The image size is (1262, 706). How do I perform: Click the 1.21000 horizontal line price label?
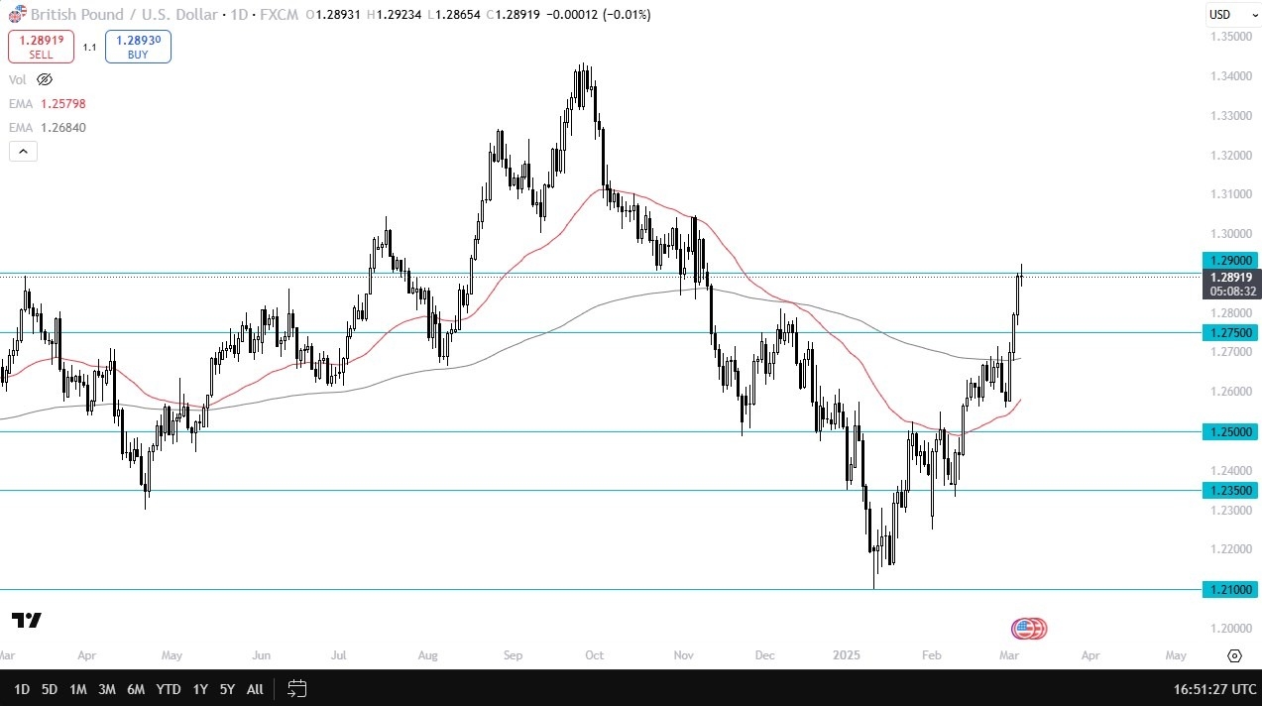tap(1230, 590)
